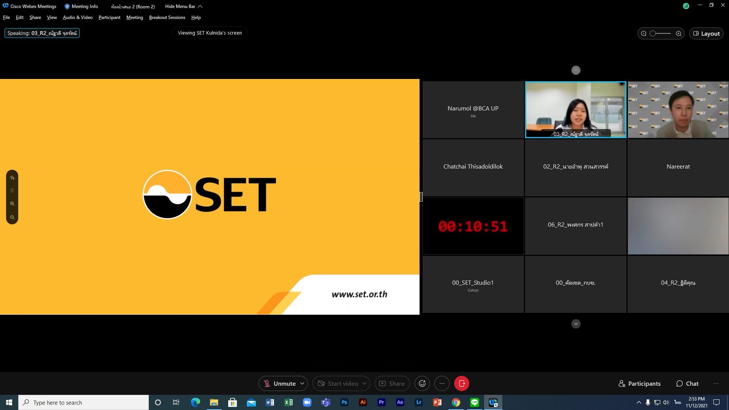Screen dimensions: 729x410
Task: Open the Meeting menu
Action: (135, 17)
